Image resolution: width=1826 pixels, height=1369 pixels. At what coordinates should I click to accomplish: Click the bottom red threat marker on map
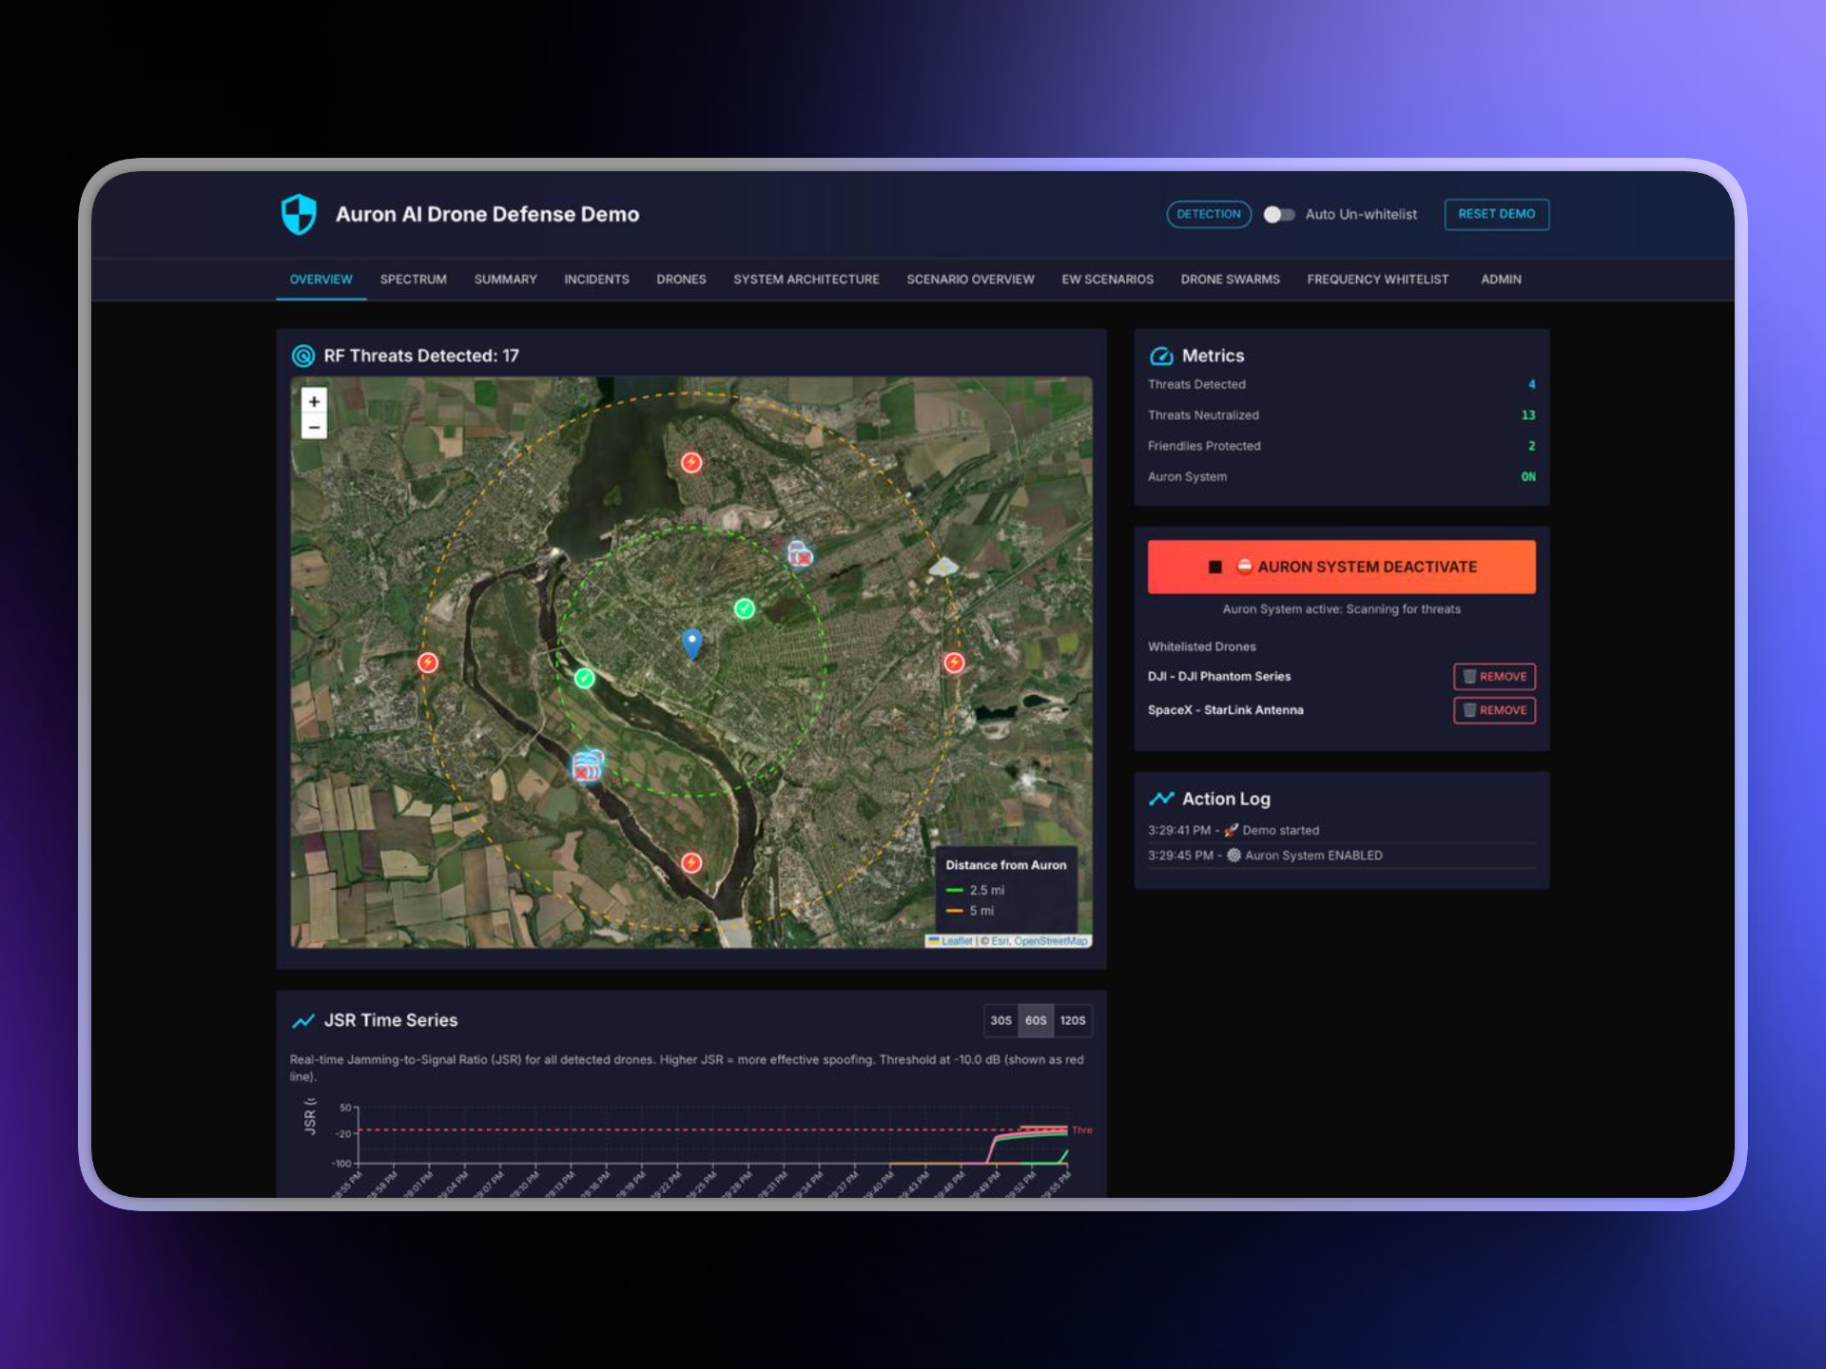[691, 862]
